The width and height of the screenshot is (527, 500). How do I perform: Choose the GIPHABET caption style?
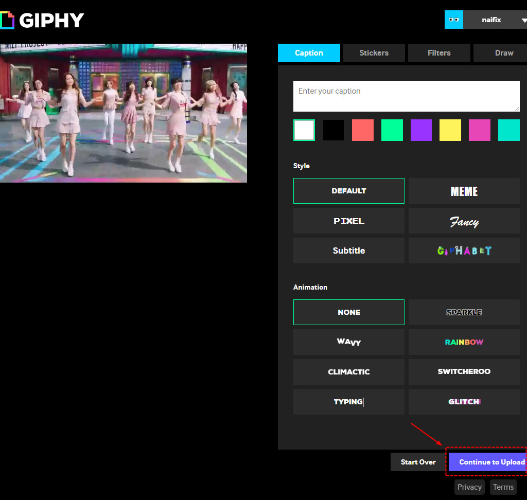click(464, 251)
